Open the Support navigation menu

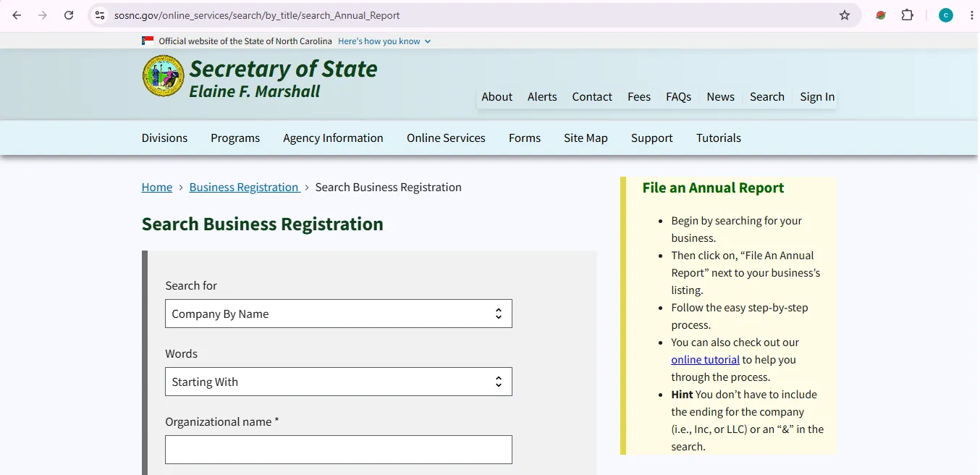(652, 138)
